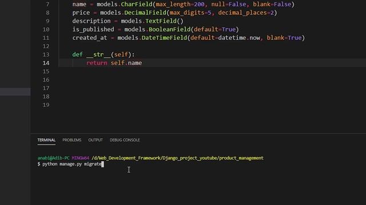Click 'anabi@Adib-PC' in terminal prompt
The image size is (366, 205).
pyautogui.click(x=53, y=158)
